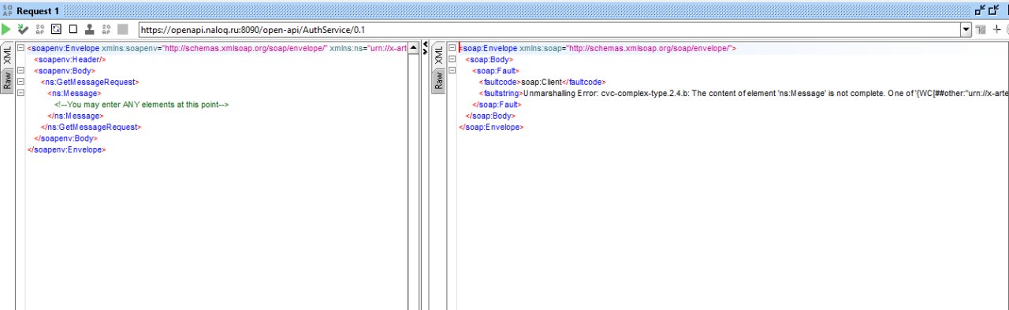Collapse soapenv:Envelope node in request editor
The image size is (1009, 310).
[20, 48]
